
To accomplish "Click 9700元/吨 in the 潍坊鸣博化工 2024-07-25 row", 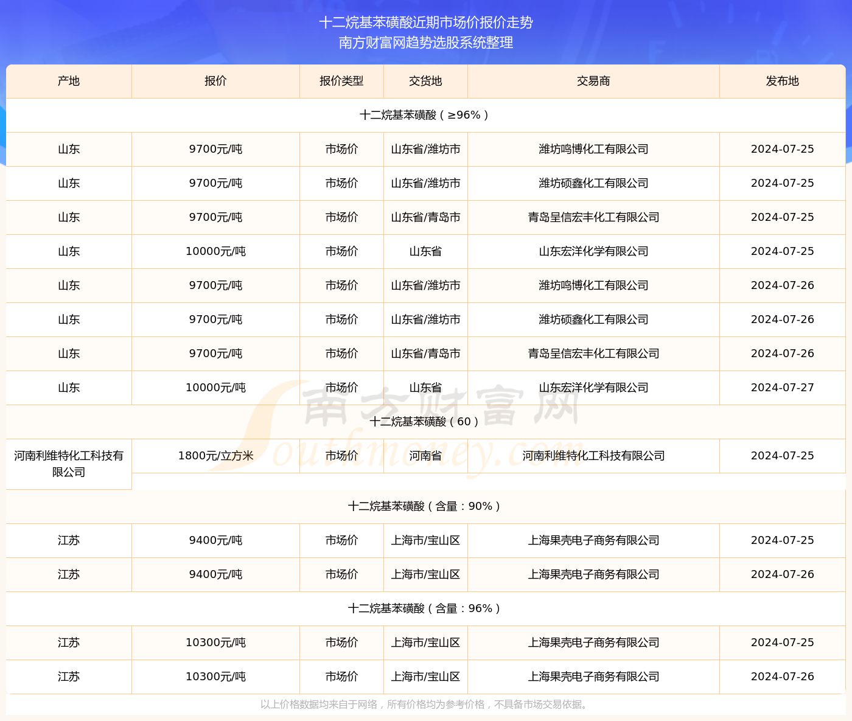I will click(215, 149).
